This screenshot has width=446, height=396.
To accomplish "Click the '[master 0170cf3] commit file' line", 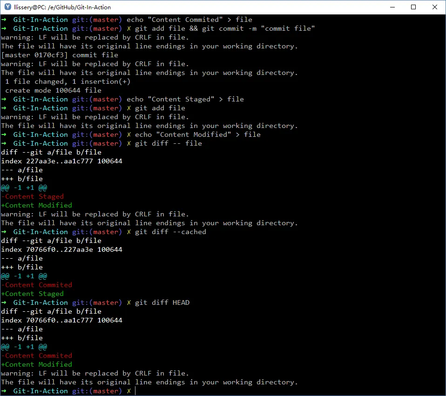I will coord(60,55).
